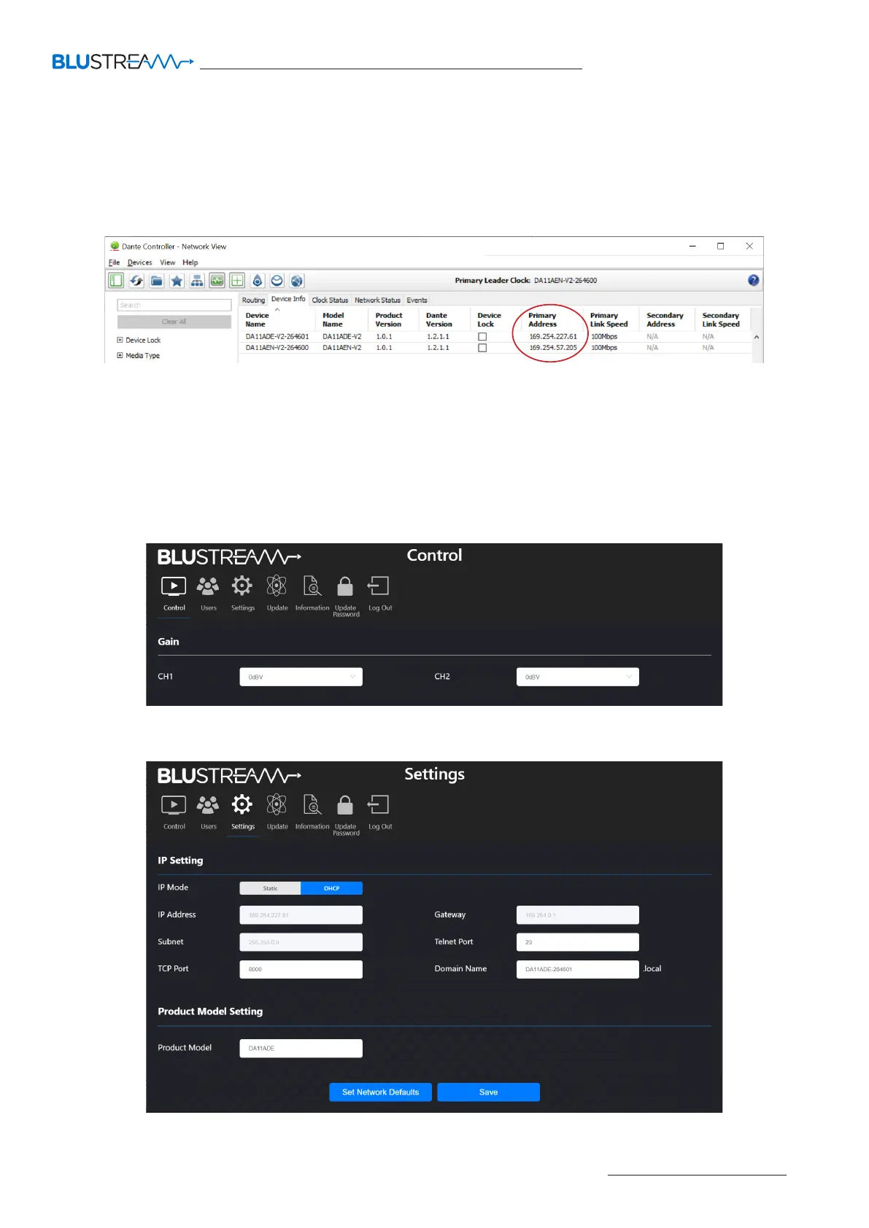The height and width of the screenshot is (1228, 869).
Task: Open the CH1 gain dropdown
Action: [301, 677]
